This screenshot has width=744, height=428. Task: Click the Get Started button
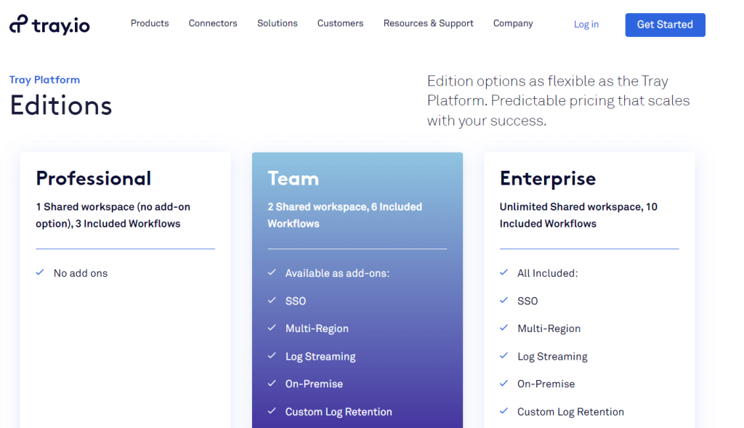[665, 25]
